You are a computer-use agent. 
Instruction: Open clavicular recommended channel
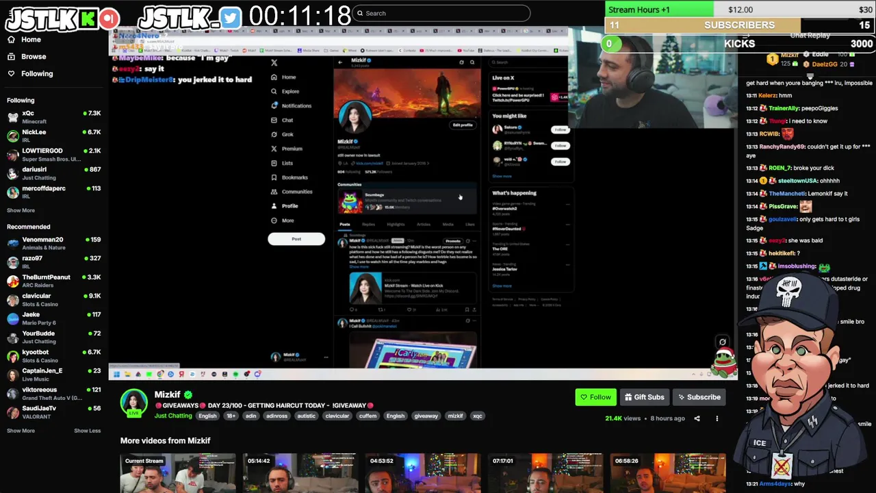pos(53,300)
